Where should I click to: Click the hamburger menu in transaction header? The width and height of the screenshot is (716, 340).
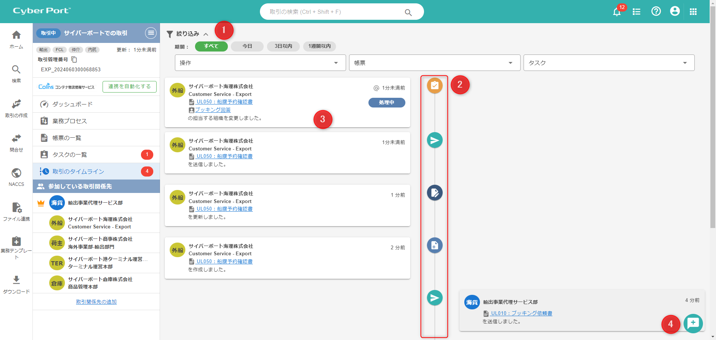click(151, 33)
